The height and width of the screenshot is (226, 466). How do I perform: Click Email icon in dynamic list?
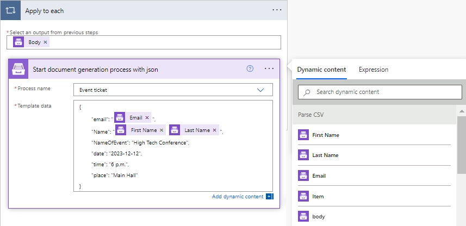pos(303,175)
